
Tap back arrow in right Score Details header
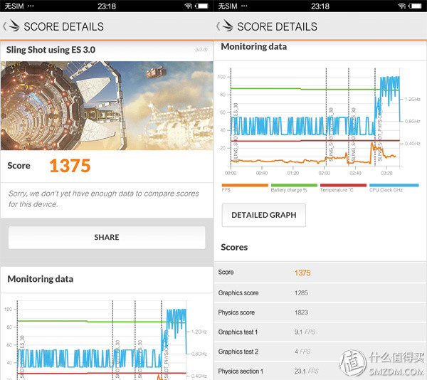(x=218, y=26)
